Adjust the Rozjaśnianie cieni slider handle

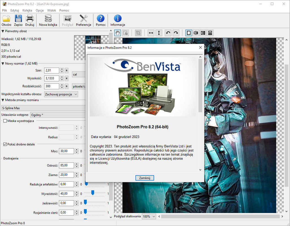(x=85, y=212)
